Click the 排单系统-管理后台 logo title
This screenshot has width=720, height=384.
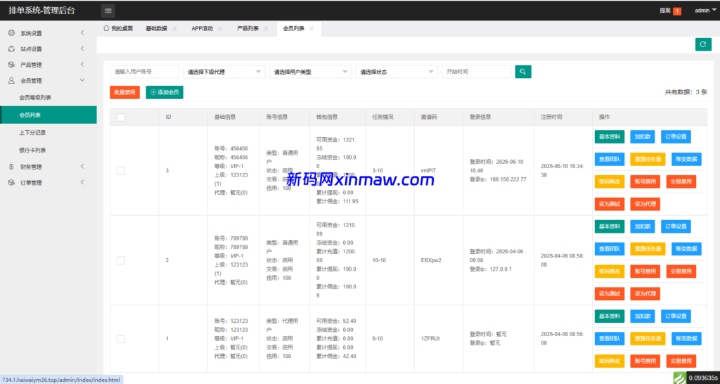pyautogui.click(x=41, y=11)
